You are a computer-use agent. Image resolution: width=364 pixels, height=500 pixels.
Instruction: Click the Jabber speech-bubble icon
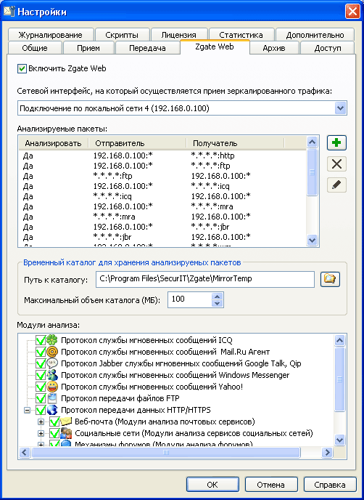tap(52, 363)
